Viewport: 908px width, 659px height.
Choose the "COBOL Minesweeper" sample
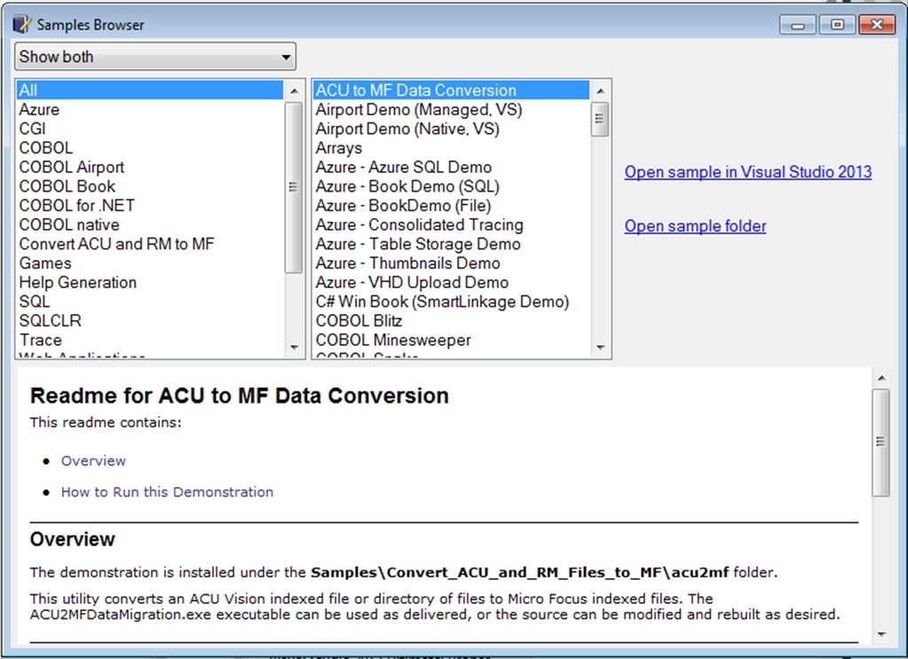[451, 340]
